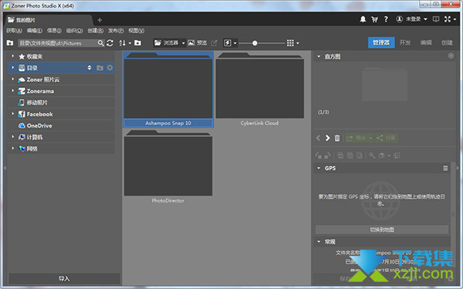Open the notifications bell icon

[x=363, y=19]
